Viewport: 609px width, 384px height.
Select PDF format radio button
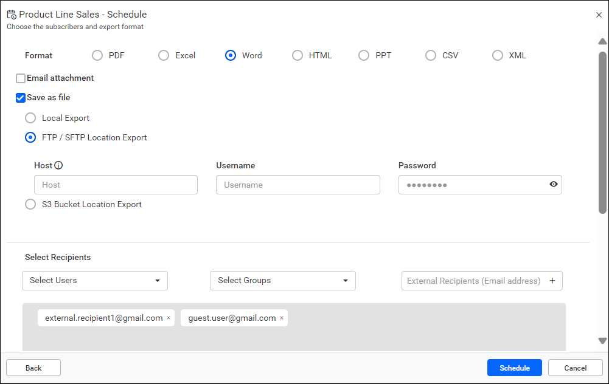tap(97, 55)
